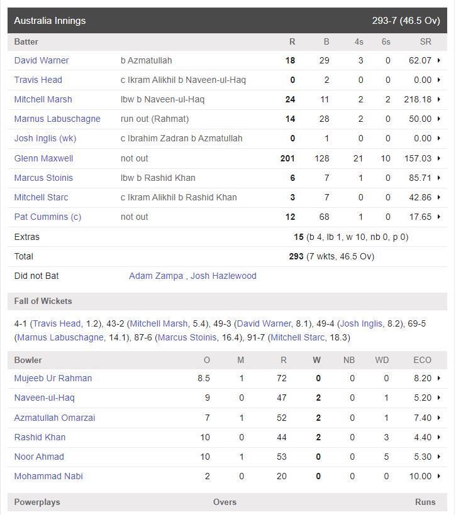Click the Australia Innings header bar

(x=228, y=21)
